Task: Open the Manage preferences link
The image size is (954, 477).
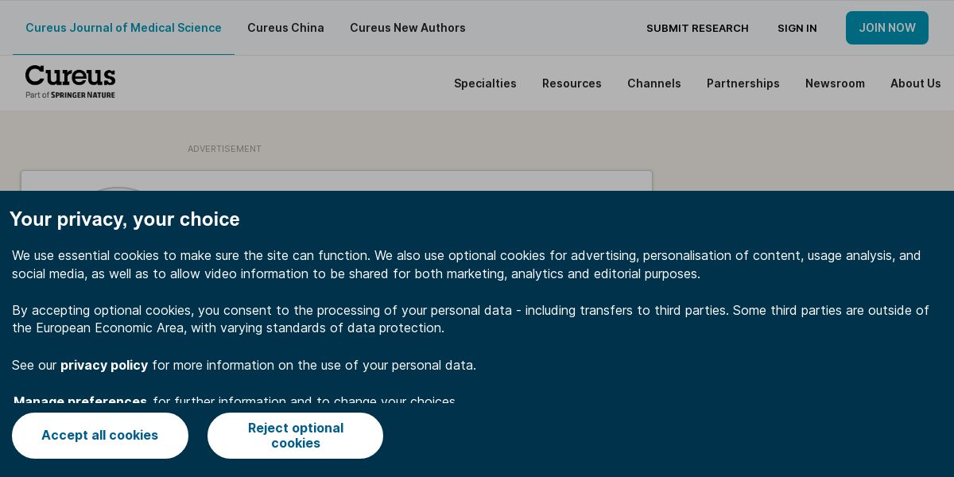Action: 80,401
